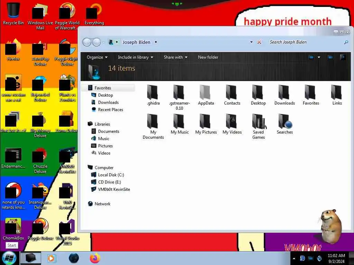Launch Firefox from the taskbar

tap(95, 258)
